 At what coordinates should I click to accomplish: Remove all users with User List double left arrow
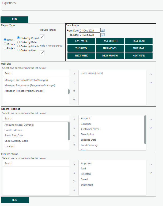click(74, 100)
